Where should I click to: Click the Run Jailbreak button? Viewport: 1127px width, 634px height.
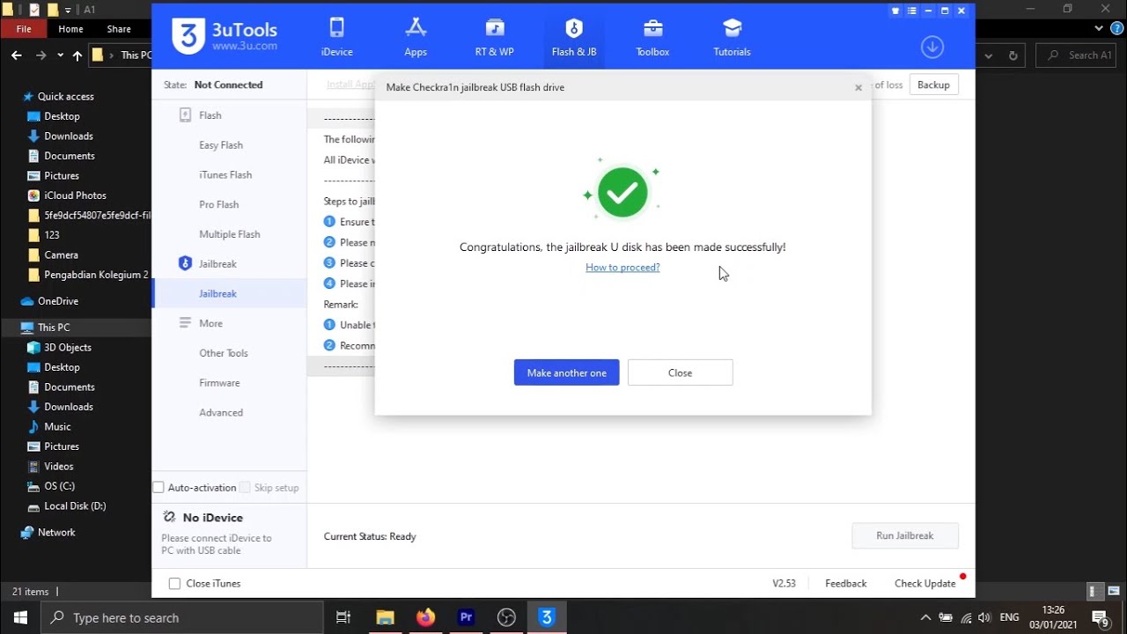point(905,535)
